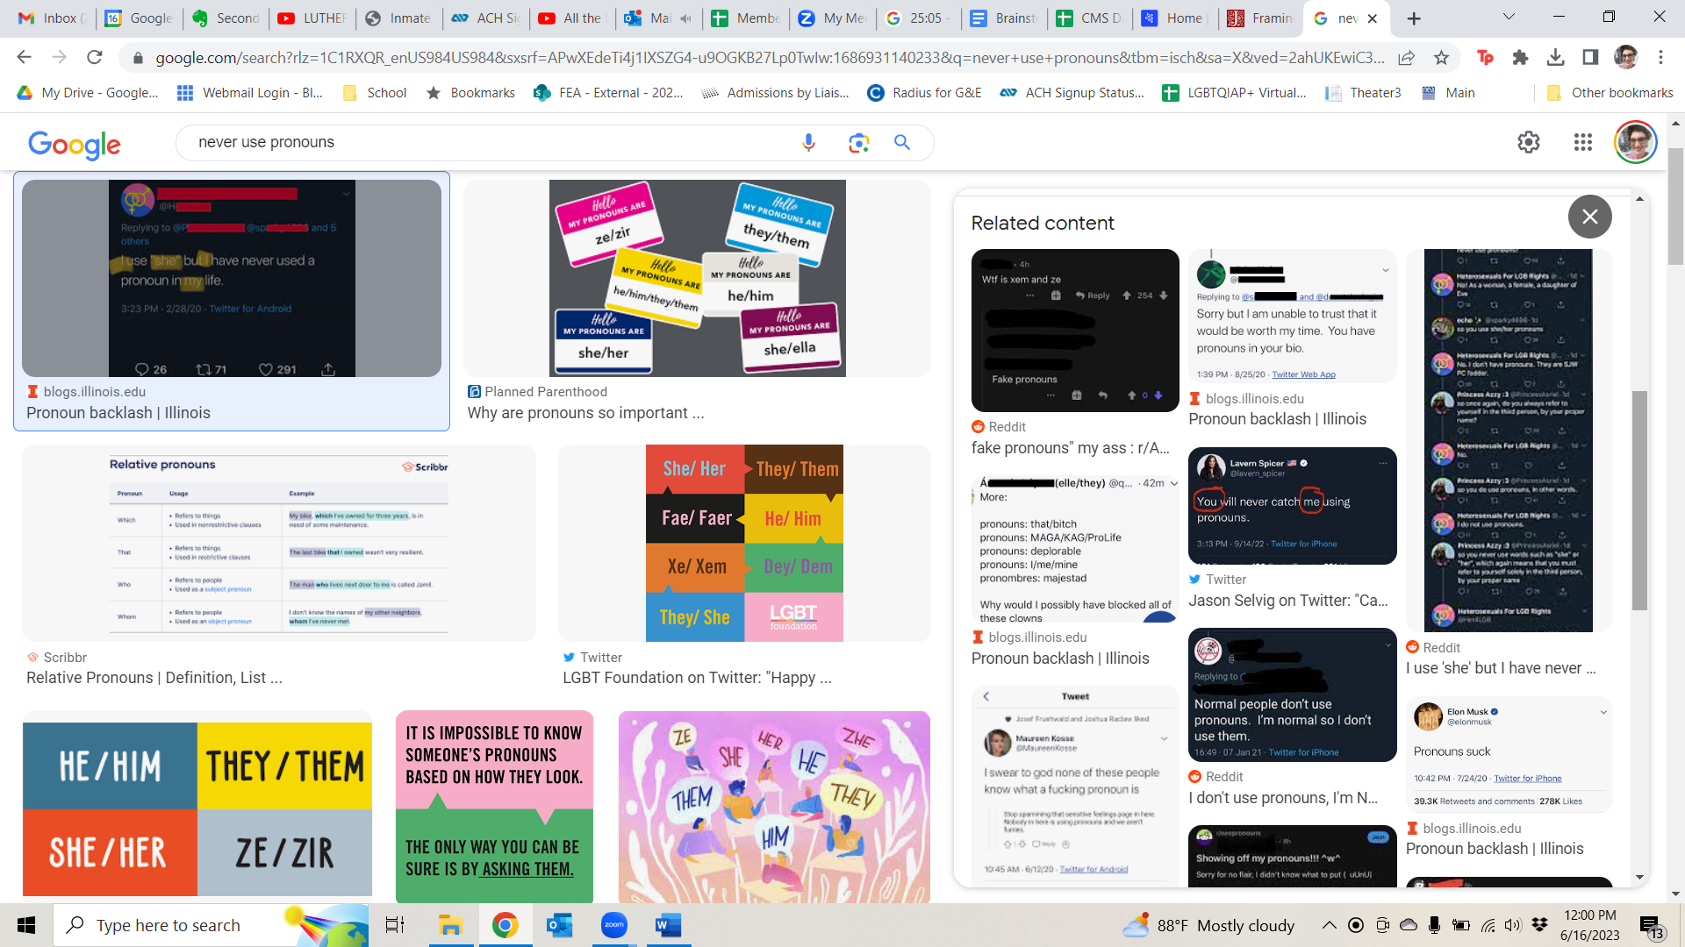1685x947 pixels.
Task: Expand the tab search dropdown
Action: click(1509, 17)
